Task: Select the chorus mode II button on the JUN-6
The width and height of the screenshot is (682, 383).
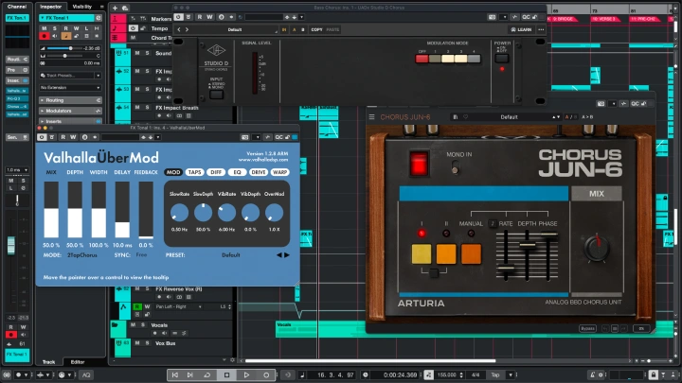Action: [x=446, y=254]
